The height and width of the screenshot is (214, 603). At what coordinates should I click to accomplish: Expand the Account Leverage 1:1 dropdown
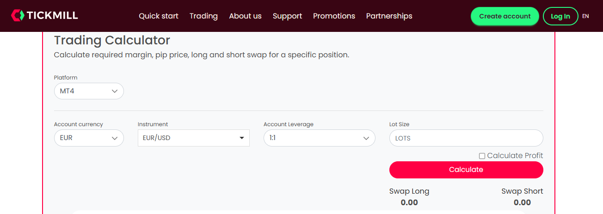click(x=319, y=138)
